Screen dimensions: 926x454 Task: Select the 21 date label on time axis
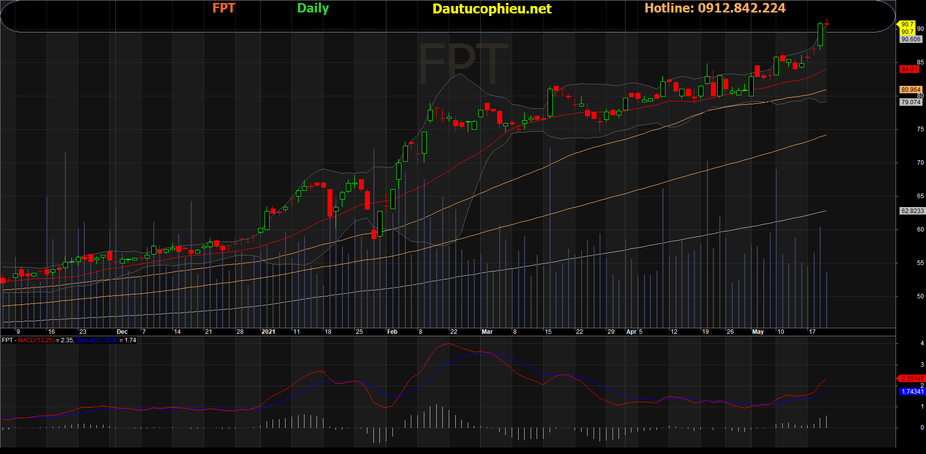pos(209,332)
